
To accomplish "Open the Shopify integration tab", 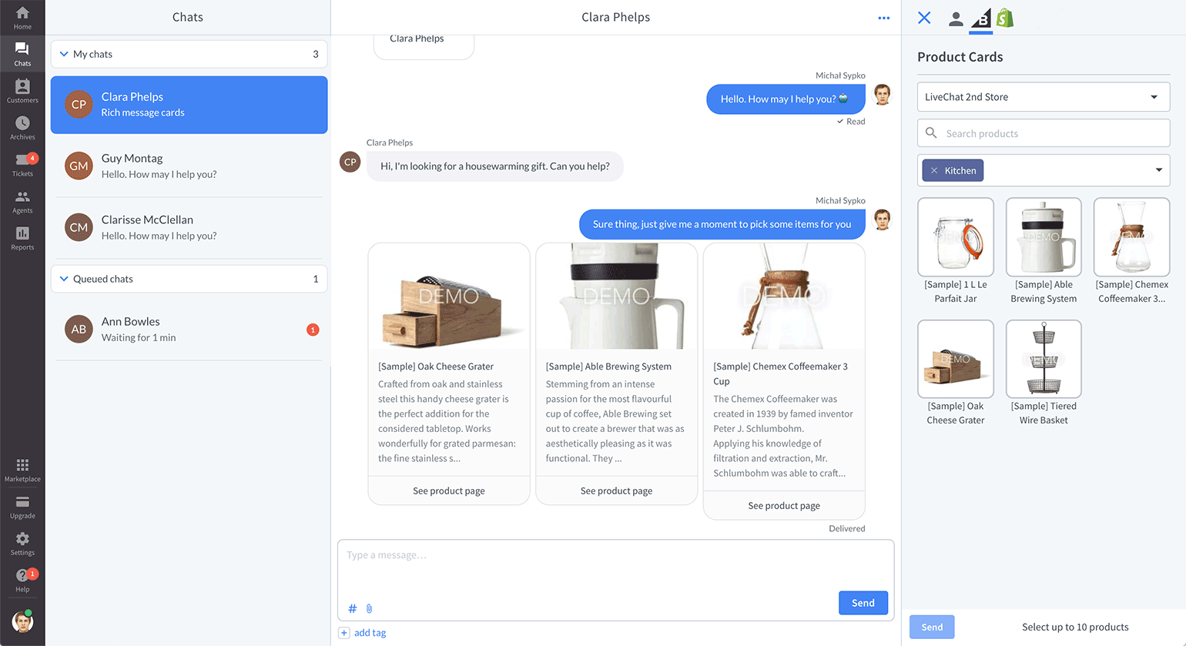I will click(x=1005, y=17).
